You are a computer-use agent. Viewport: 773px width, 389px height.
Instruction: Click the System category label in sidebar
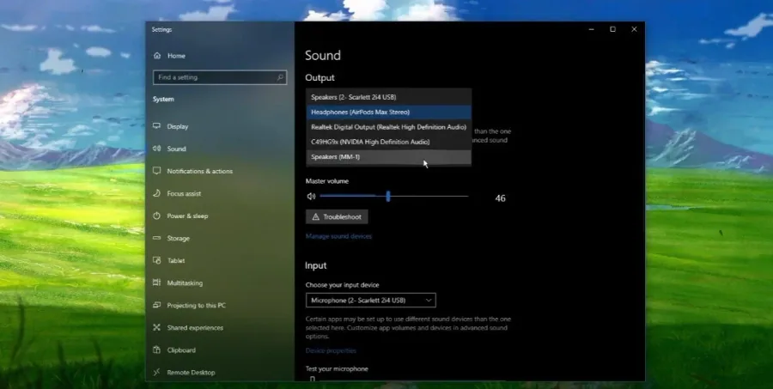[163, 99]
